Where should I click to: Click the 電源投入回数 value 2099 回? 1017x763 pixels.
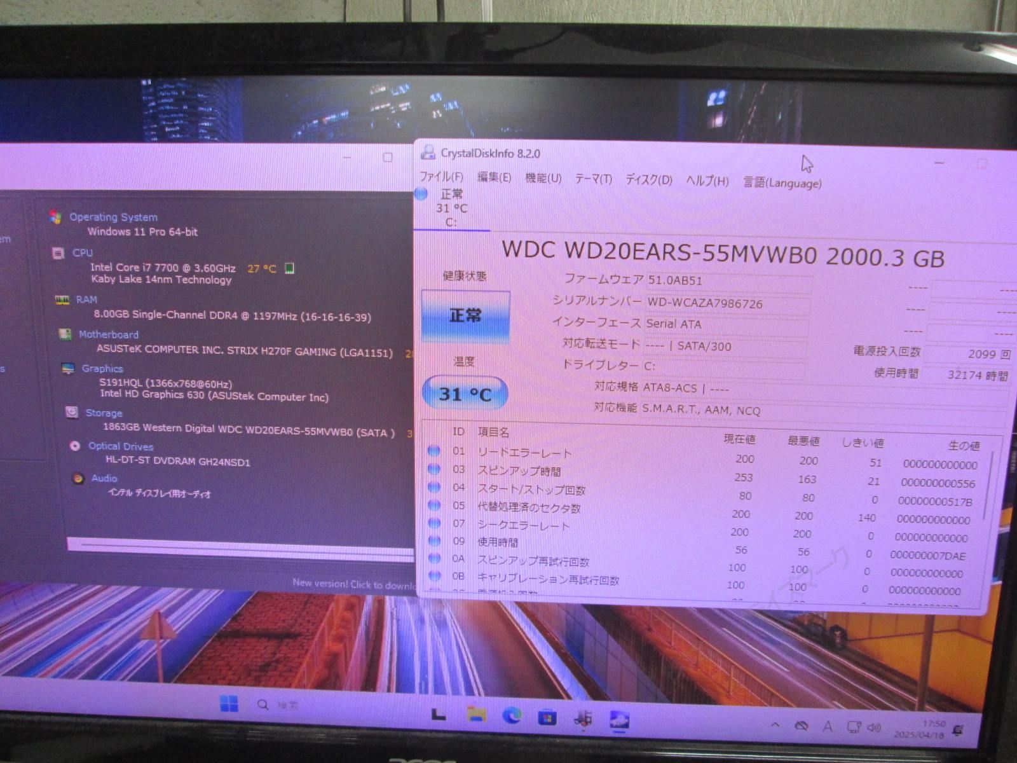(968, 354)
